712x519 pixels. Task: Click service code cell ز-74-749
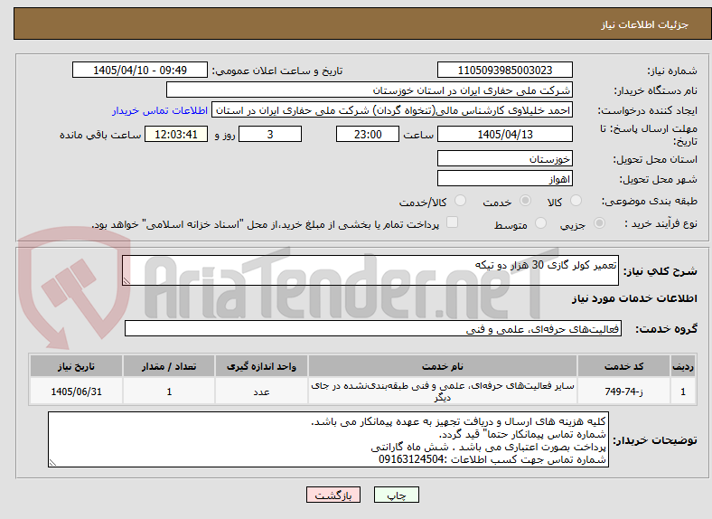[624, 392]
